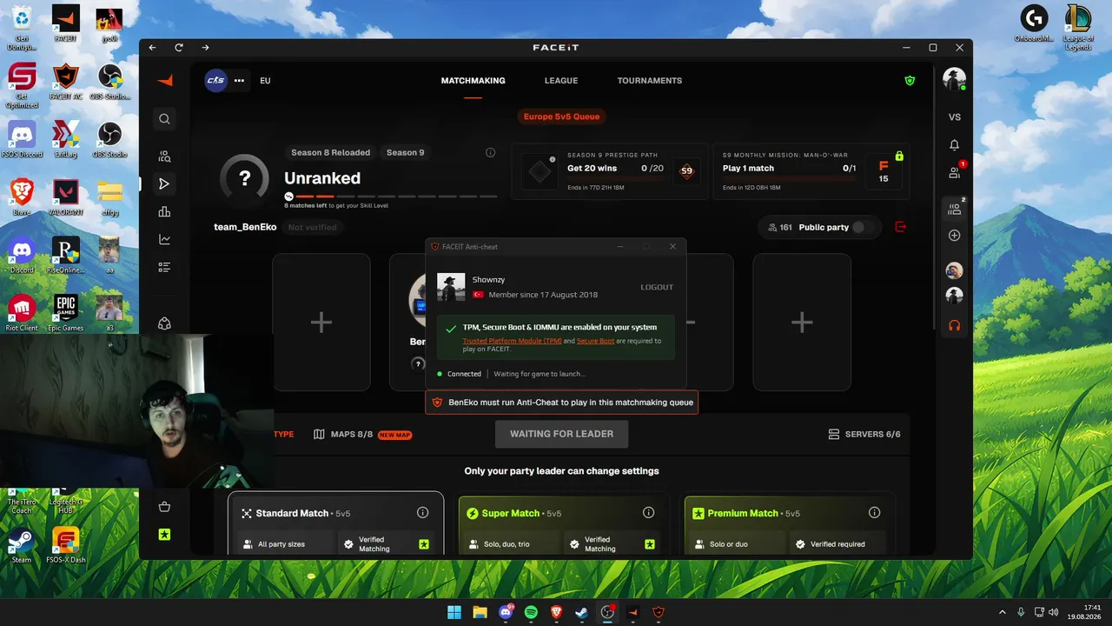Open the VALORANT desktop shortcut

coord(65,197)
